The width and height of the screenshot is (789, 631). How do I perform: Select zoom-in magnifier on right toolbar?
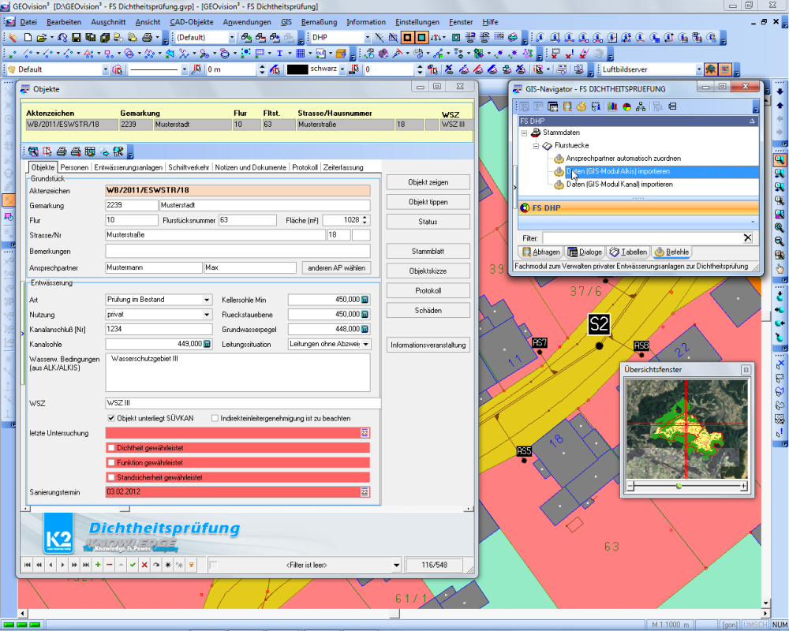click(x=780, y=227)
